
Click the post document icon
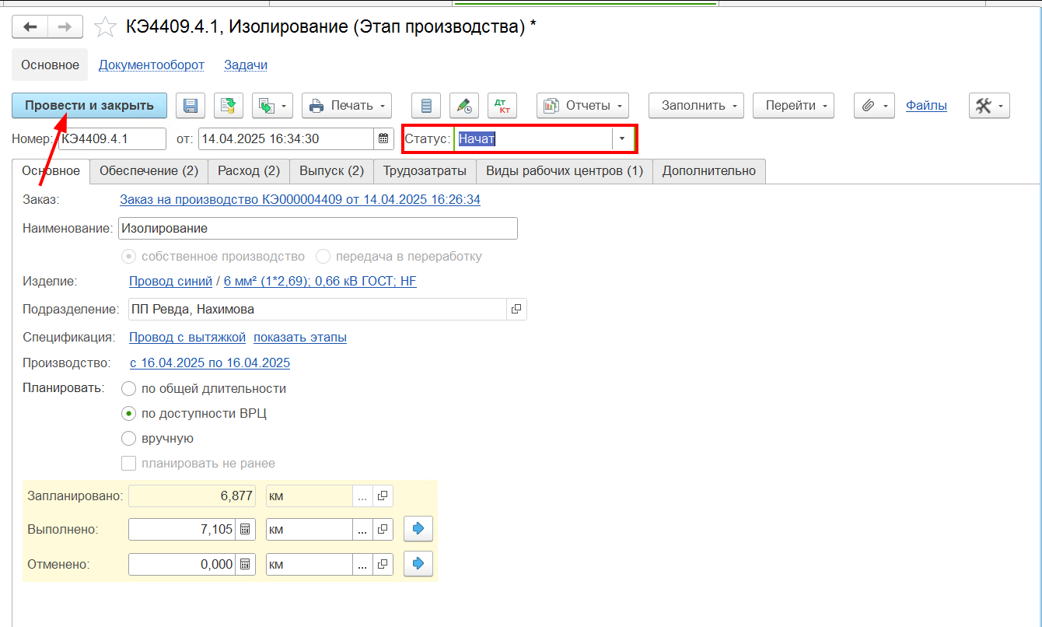229,106
